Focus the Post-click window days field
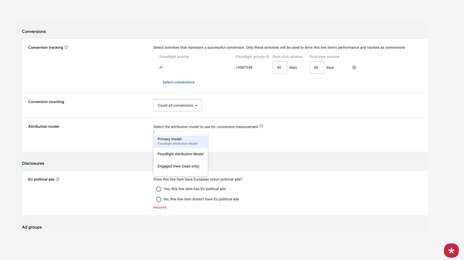 point(279,67)
